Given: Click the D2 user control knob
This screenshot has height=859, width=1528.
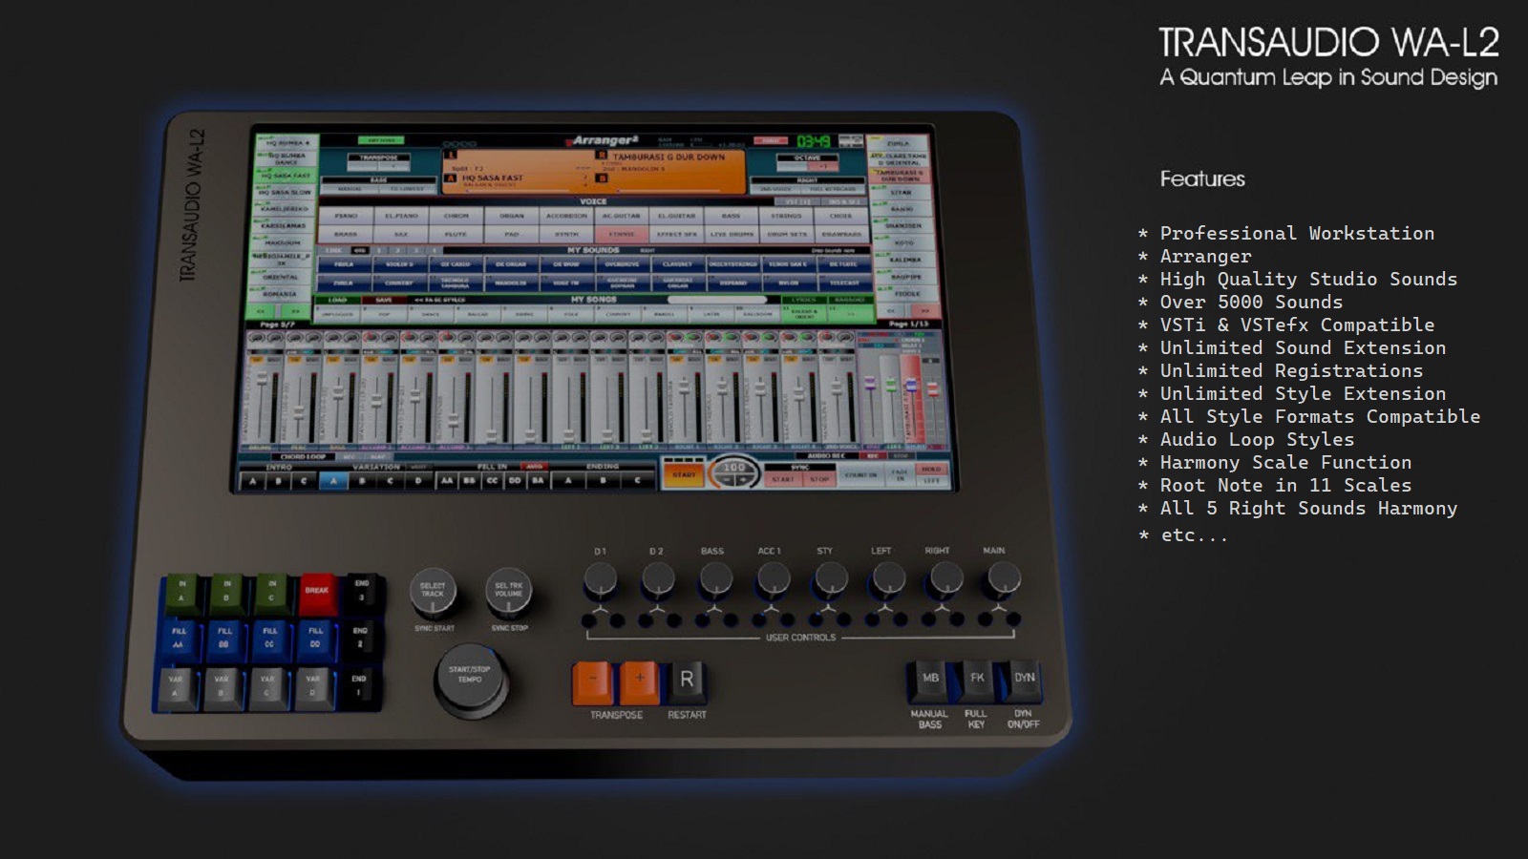Looking at the screenshot, I should coord(658,578).
